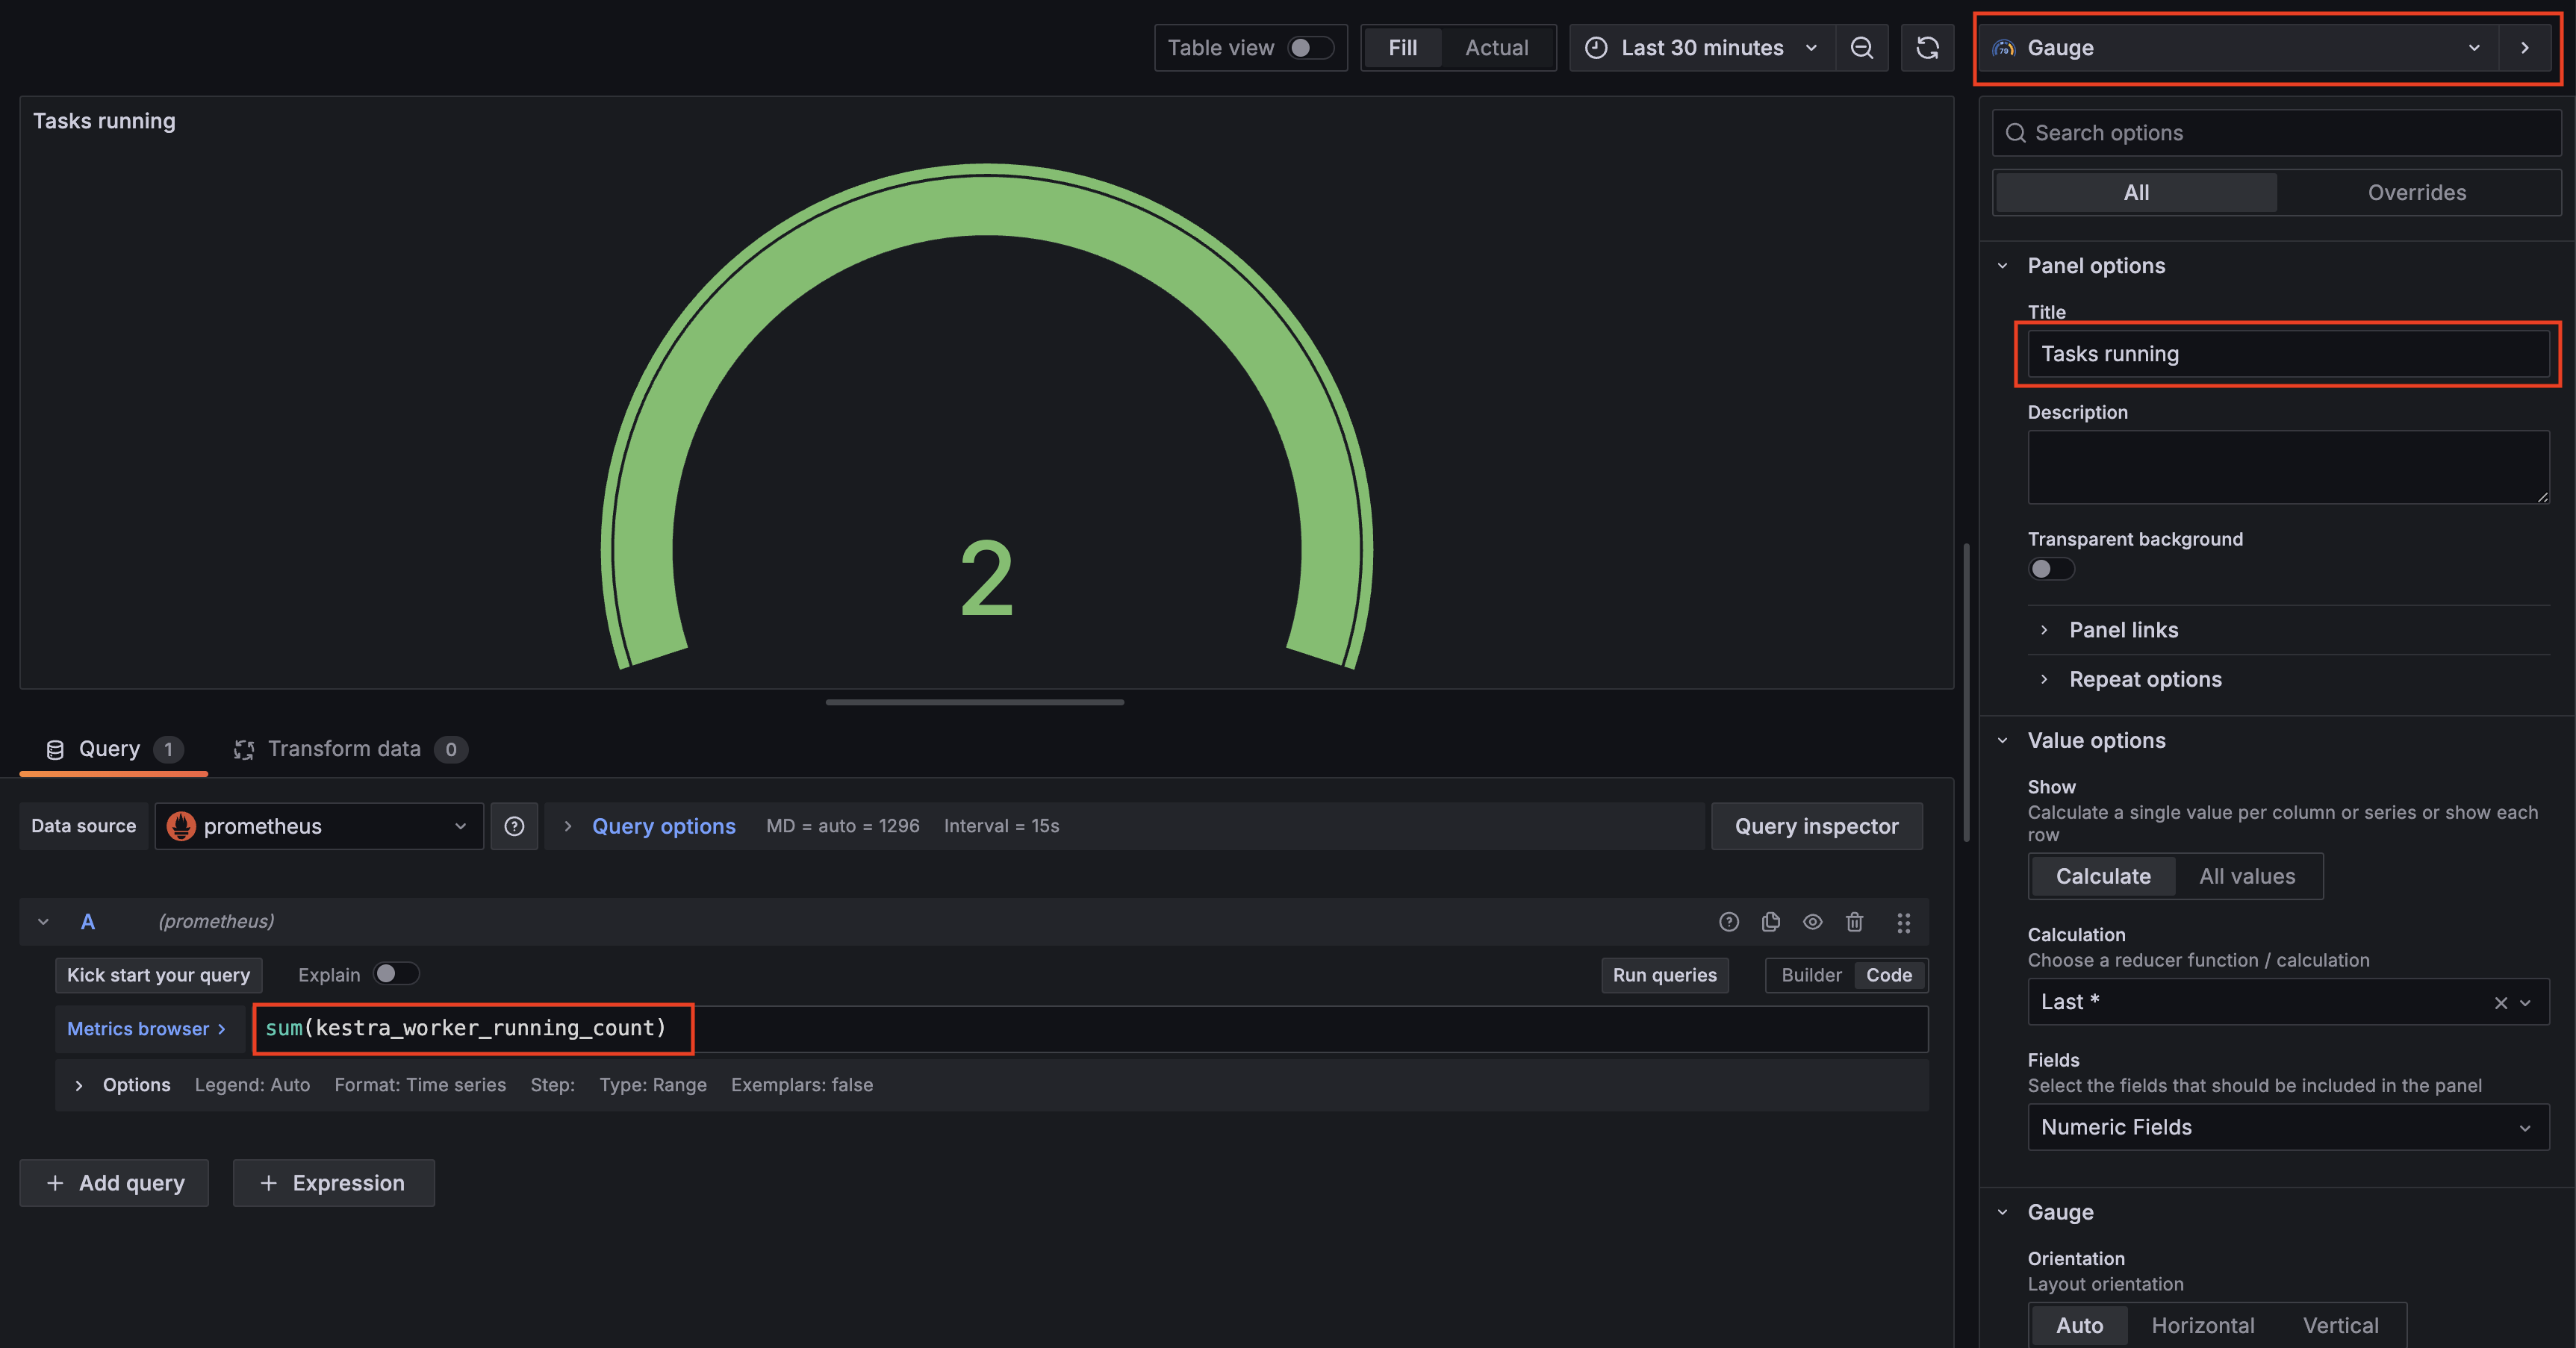Viewport: 2576px width, 1348px height.
Task: Refresh the dashboard with the refresh icon
Action: (x=1928, y=47)
